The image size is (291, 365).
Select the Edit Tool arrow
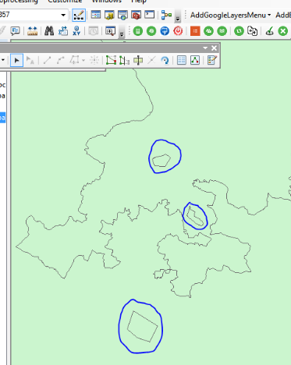pyautogui.click(x=16, y=60)
